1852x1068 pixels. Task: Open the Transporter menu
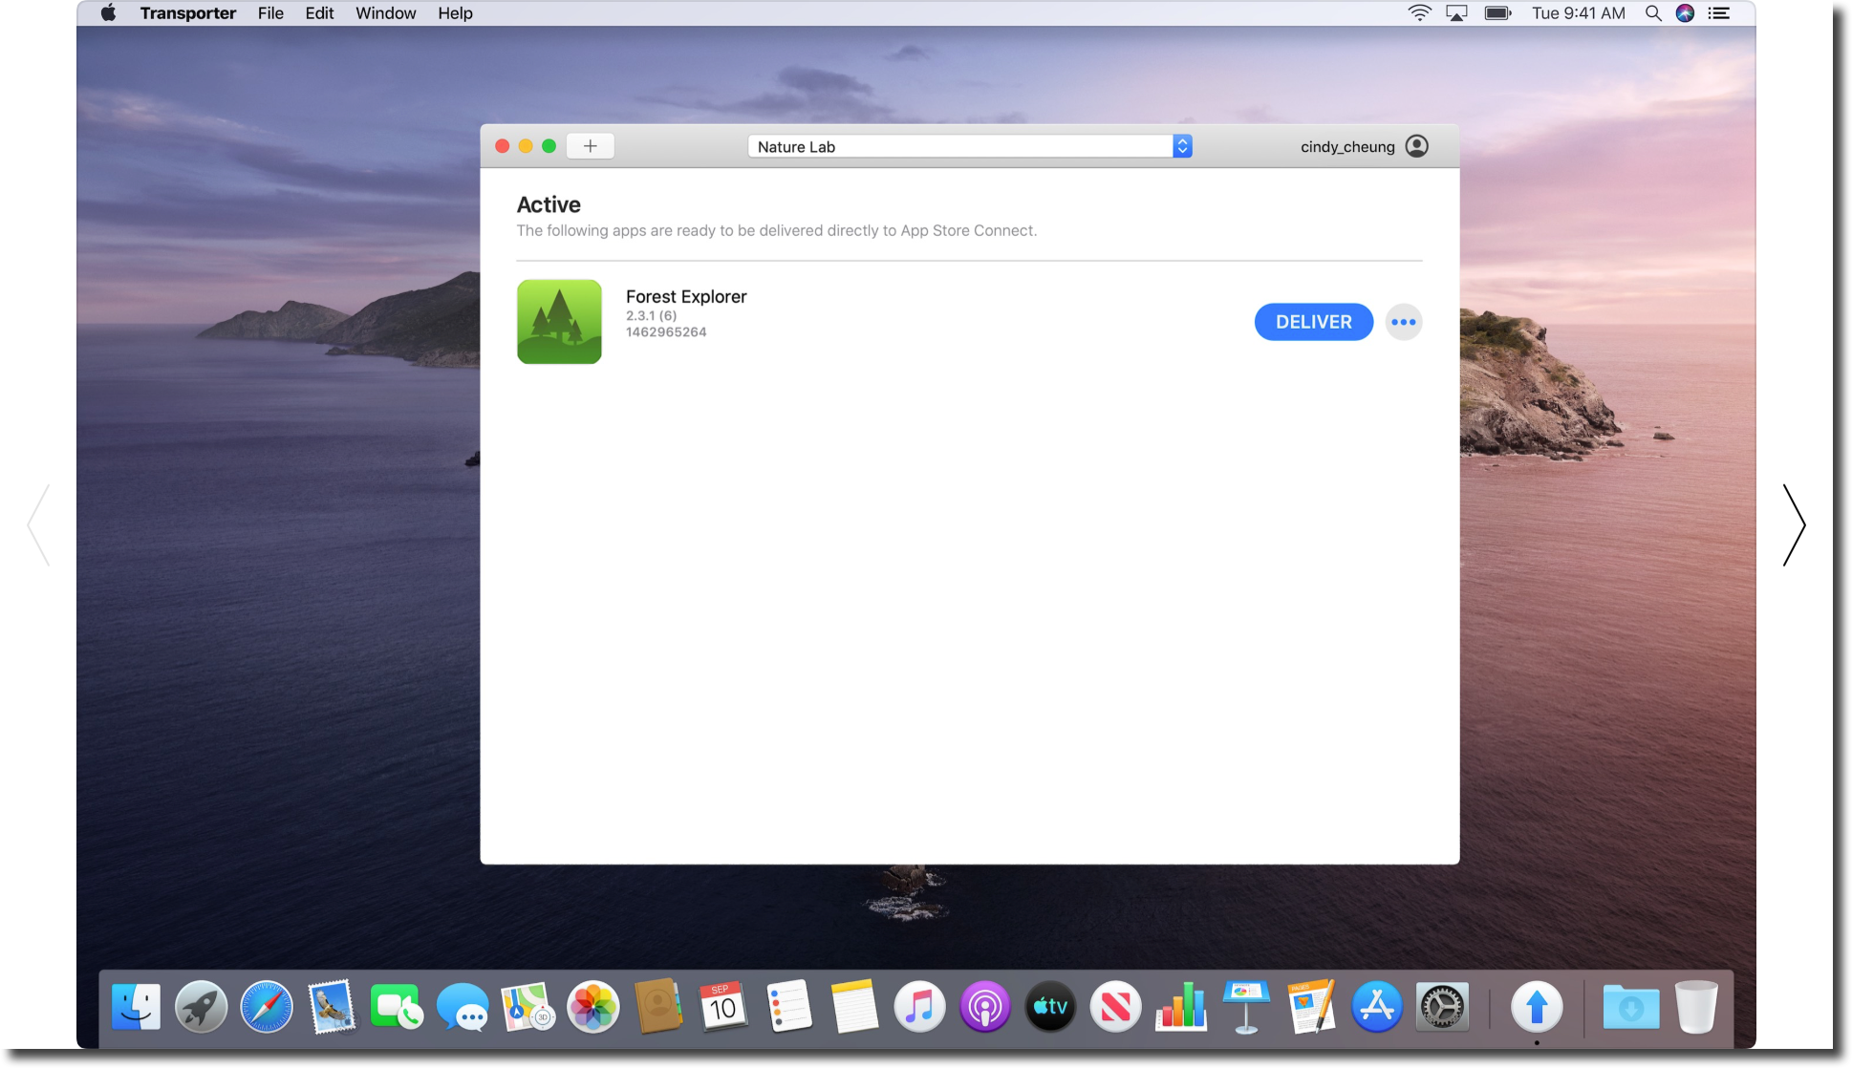click(x=187, y=13)
